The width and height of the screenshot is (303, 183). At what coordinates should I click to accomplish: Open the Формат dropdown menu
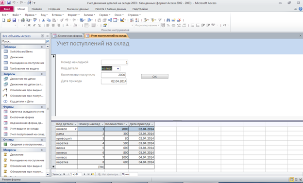point(73,15)
